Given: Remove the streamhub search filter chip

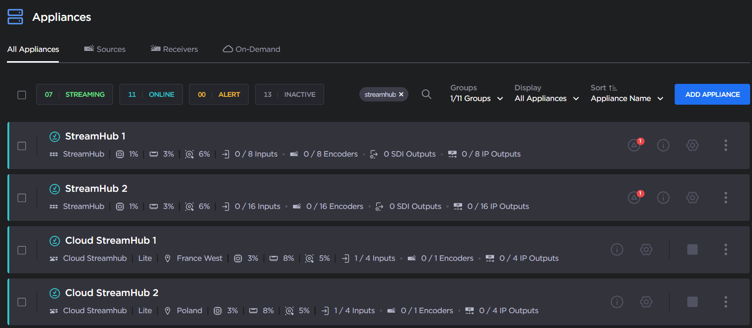Looking at the screenshot, I should pyautogui.click(x=401, y=95).
